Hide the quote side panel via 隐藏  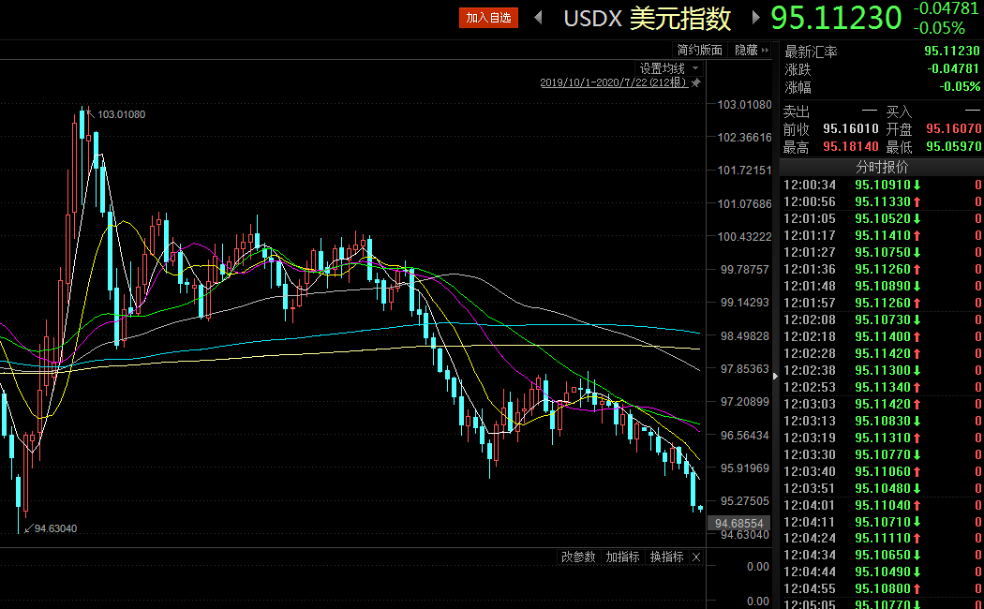click(751, 50)
